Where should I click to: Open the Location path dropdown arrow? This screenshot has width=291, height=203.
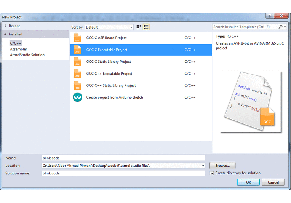click(203, 166)
